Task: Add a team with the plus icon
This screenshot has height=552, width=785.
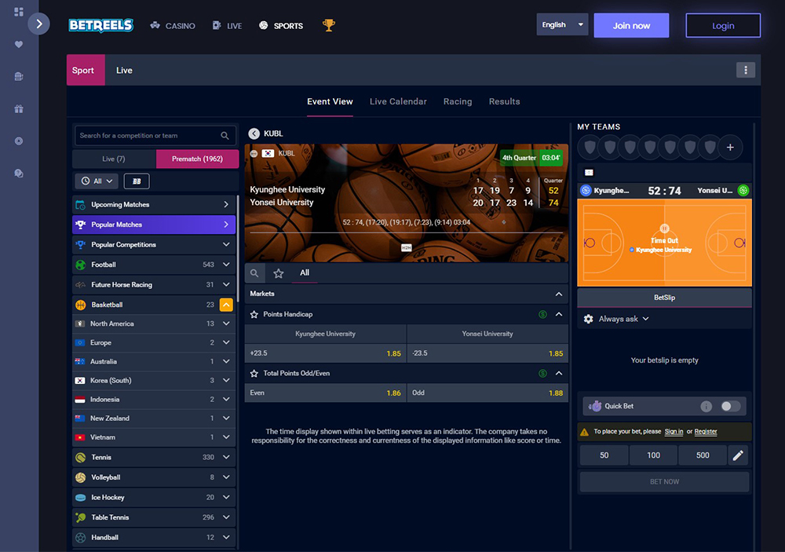Action: pyautogui.click(x=730, y=148)
